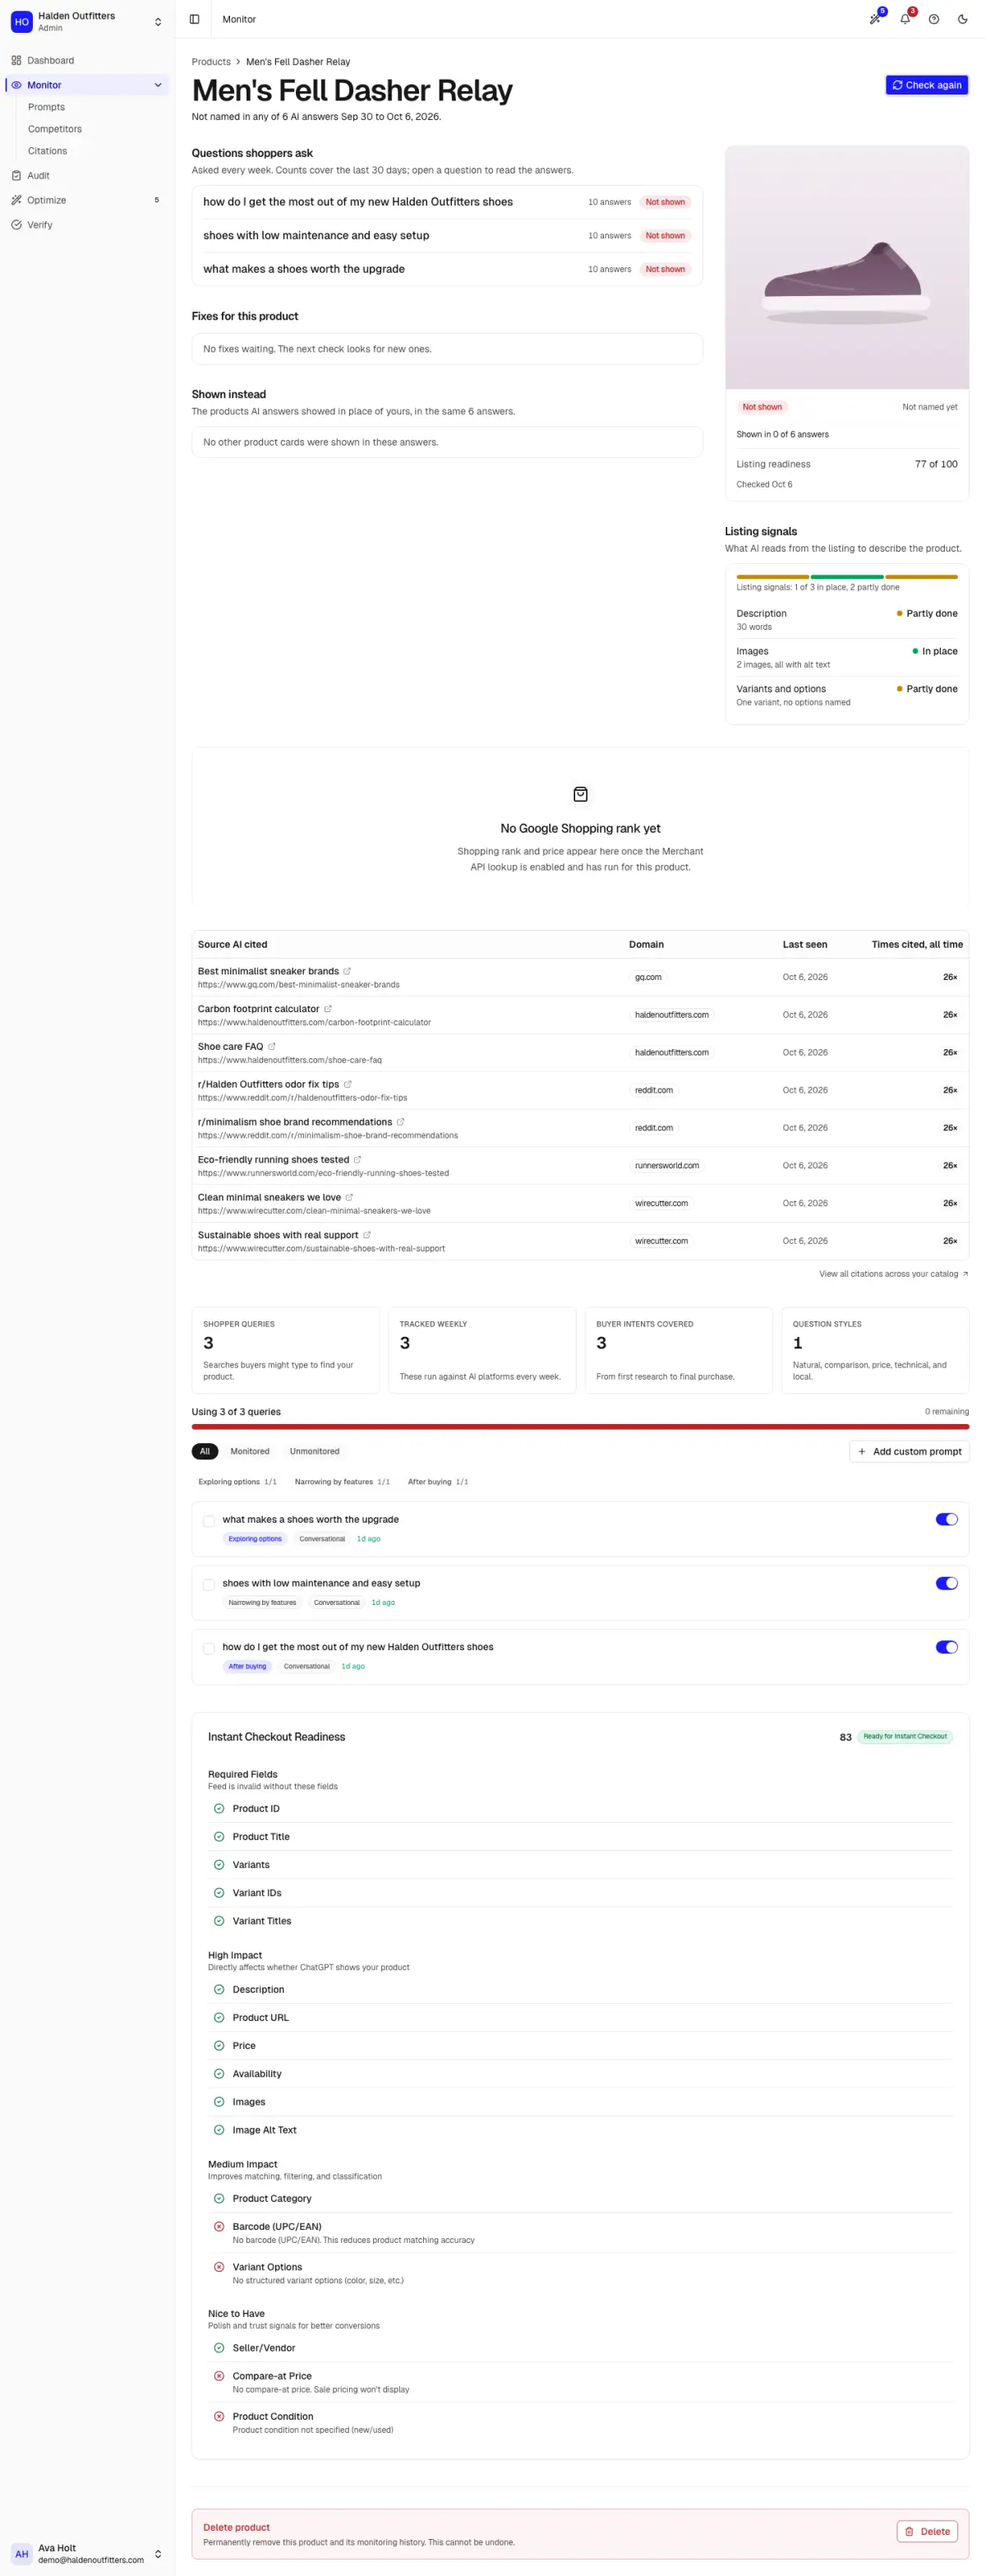Open external link for Eco-friendly running shoes tested
This screenshot has height=2576, width=986.
coord(357,1159)
